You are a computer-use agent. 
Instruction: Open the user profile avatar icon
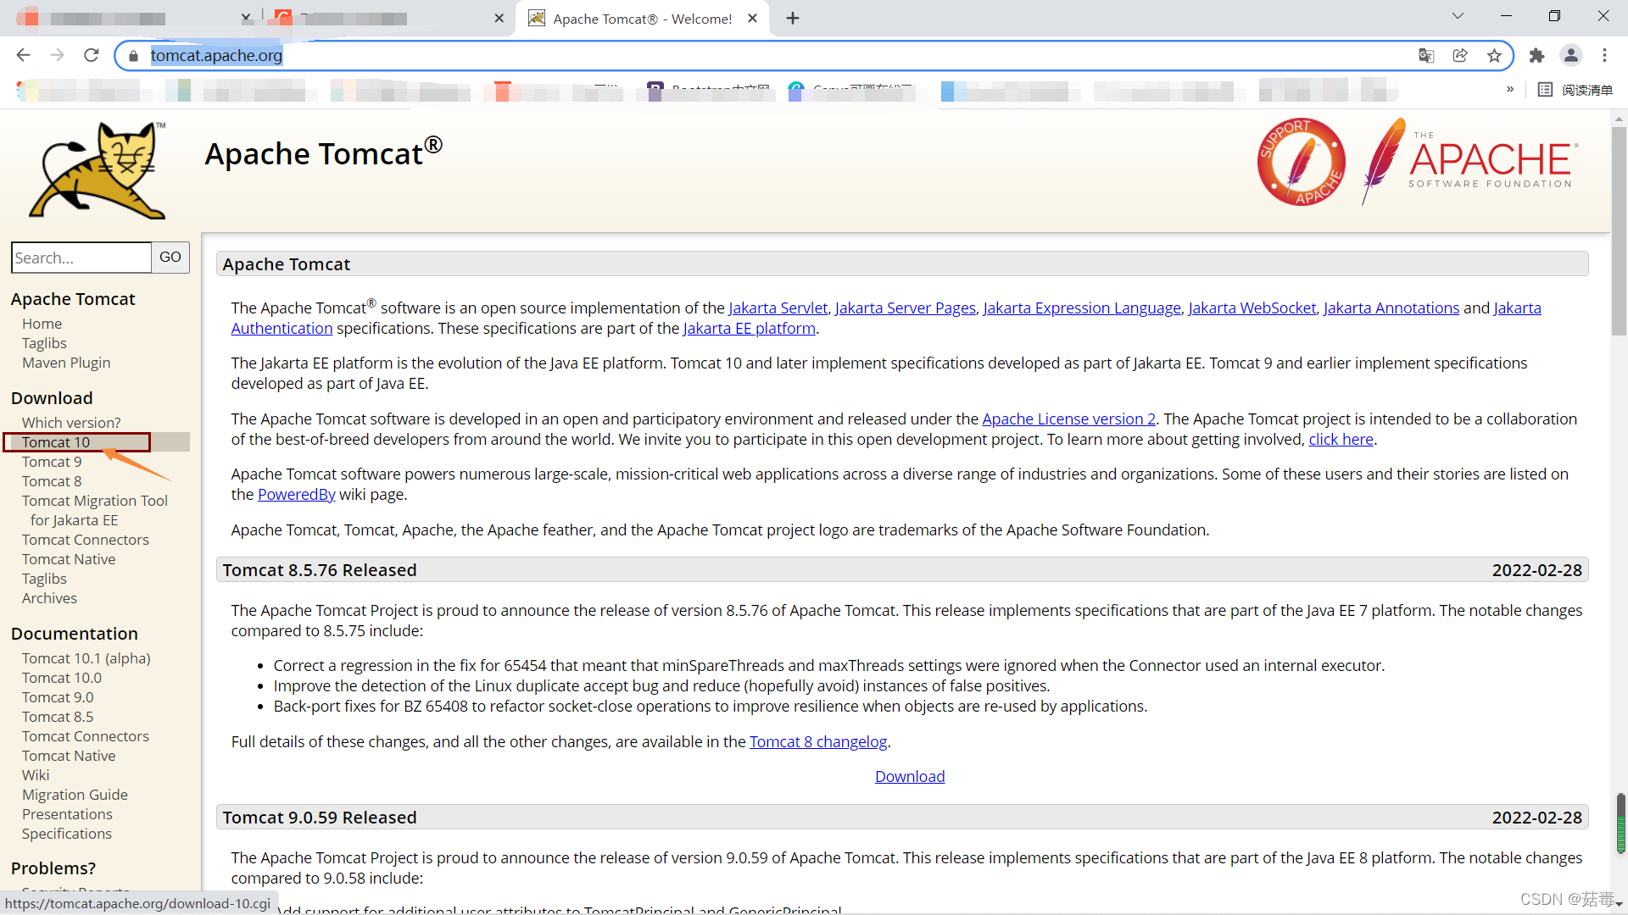point(1570,56)
